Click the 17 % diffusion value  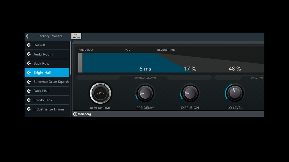point(190,69)
